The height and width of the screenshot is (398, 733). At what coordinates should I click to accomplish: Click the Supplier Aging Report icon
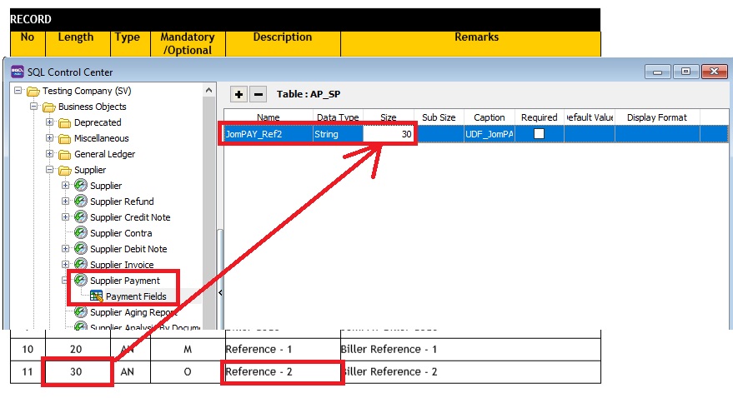coord(81,312)
